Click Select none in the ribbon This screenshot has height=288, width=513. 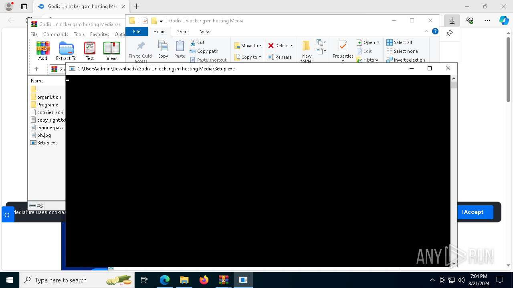[x=402, y=51]
